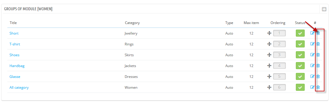Select the ordering field showing 4
The image size is (333, 106).
(x=279, y=66)
